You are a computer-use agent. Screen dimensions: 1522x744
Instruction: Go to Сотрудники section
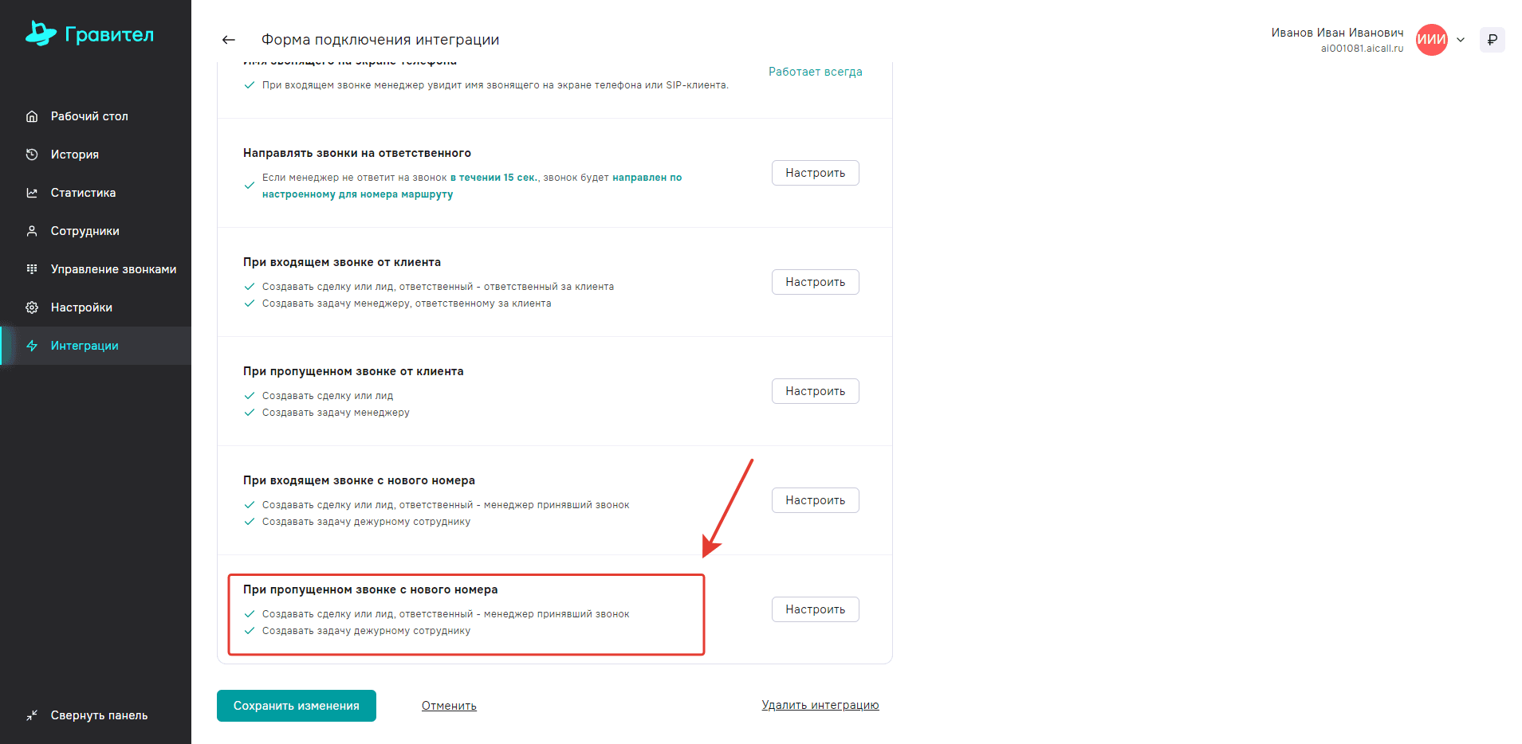pyautogui.click(x=85, y=231)
